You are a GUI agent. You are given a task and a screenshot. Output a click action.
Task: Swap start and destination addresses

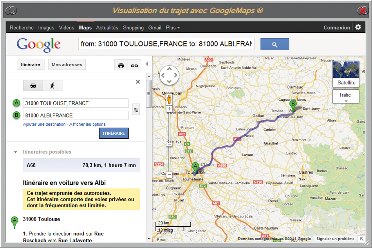[x=136, y=110]
